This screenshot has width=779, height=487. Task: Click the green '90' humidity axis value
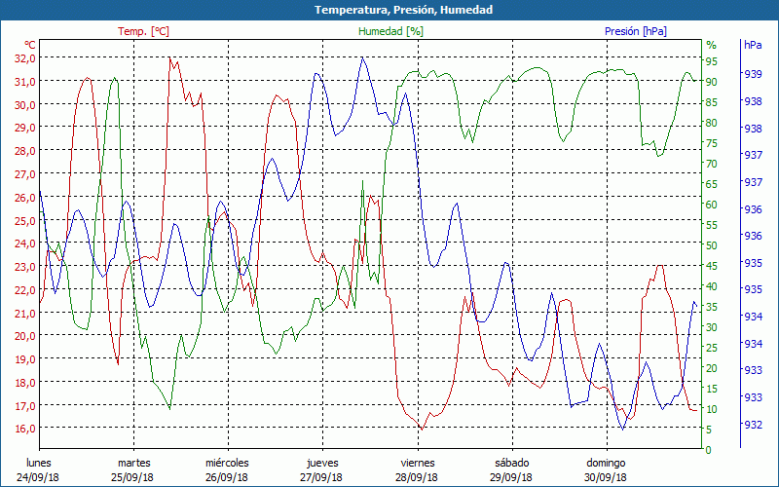pos(712,82)
